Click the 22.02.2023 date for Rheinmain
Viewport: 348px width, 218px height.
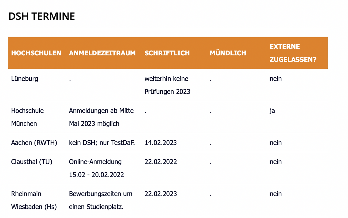[161, 194]
